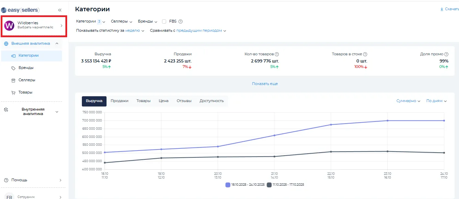Open the Категории filter dropdown
This screenshot has width=459, height=199.
tap(90, 22)
